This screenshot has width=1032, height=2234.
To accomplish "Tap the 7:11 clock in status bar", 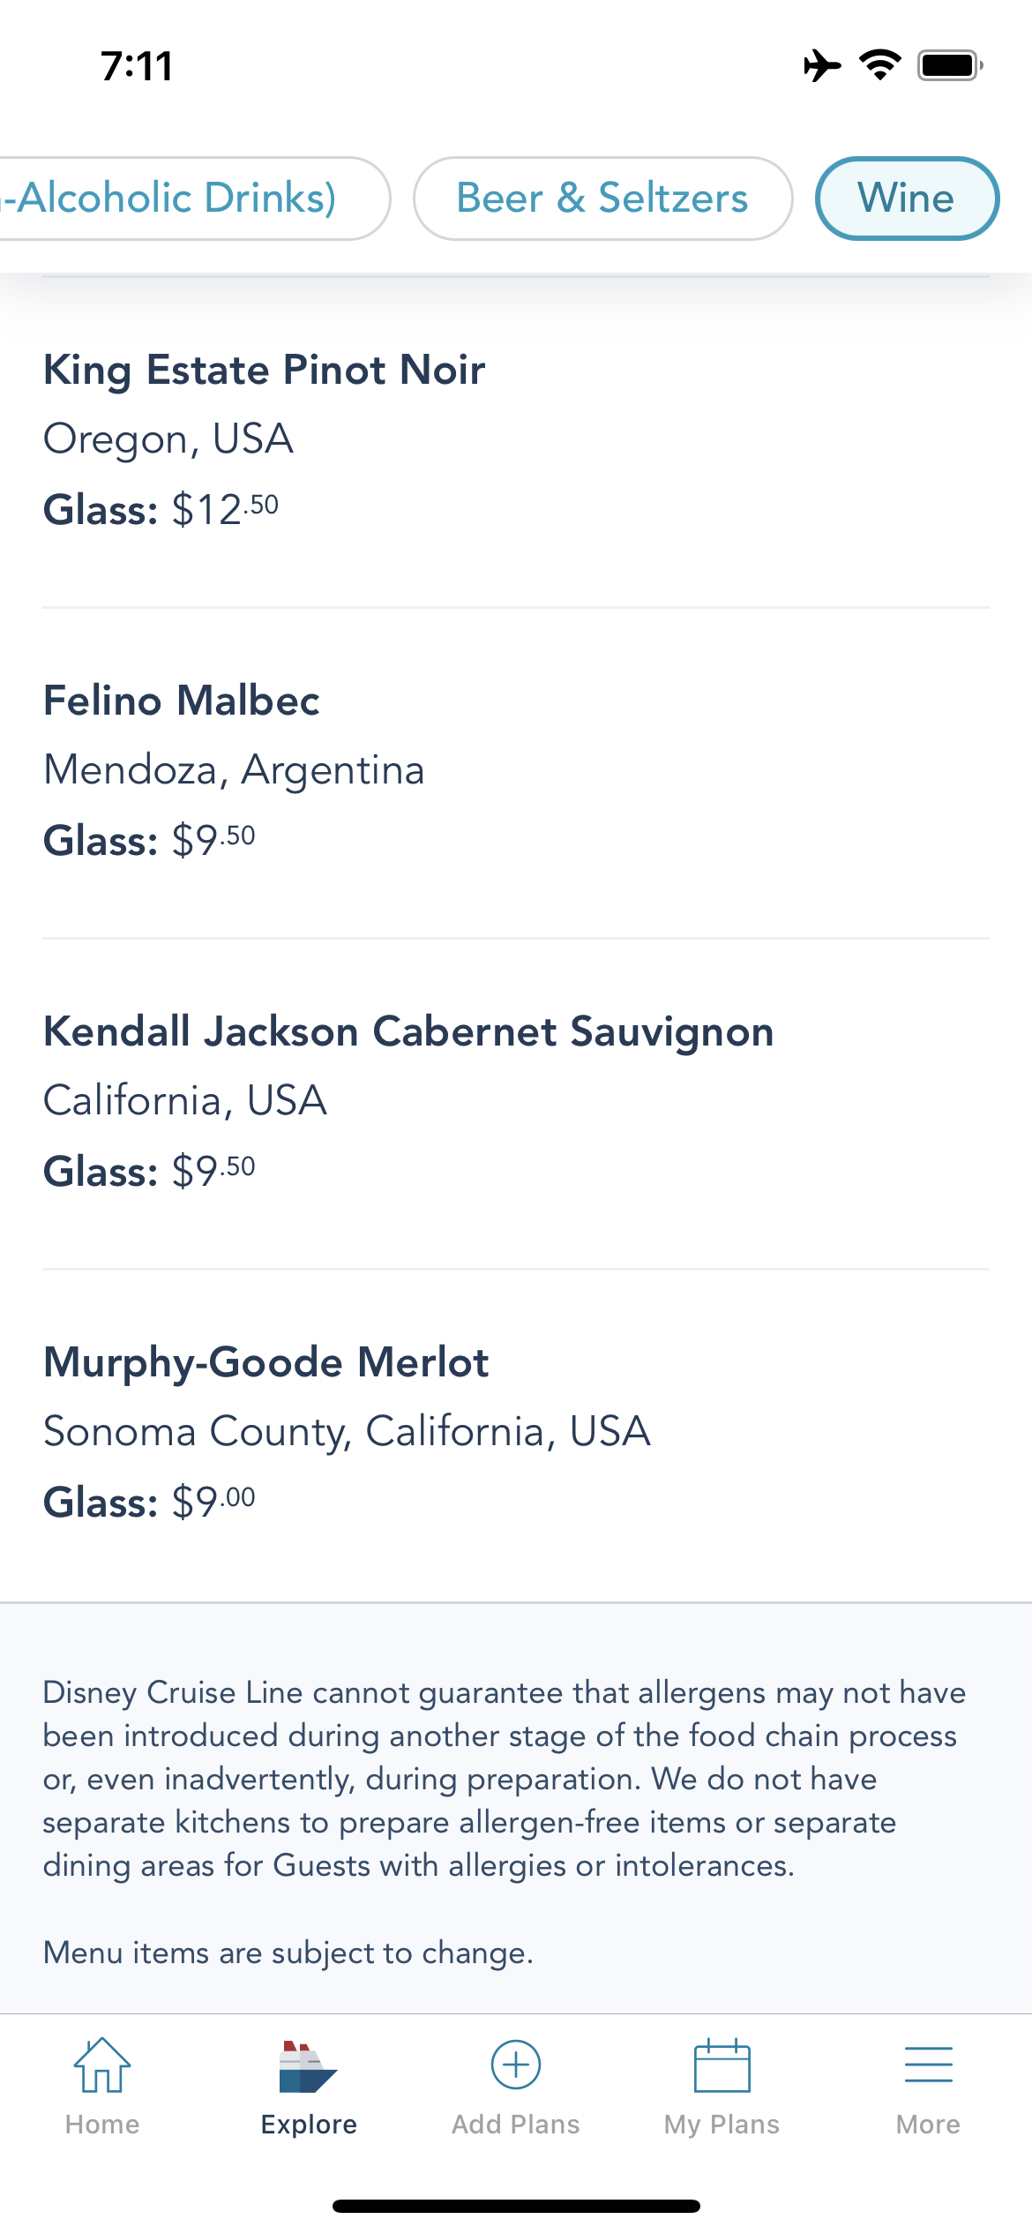I will point(137,66).
